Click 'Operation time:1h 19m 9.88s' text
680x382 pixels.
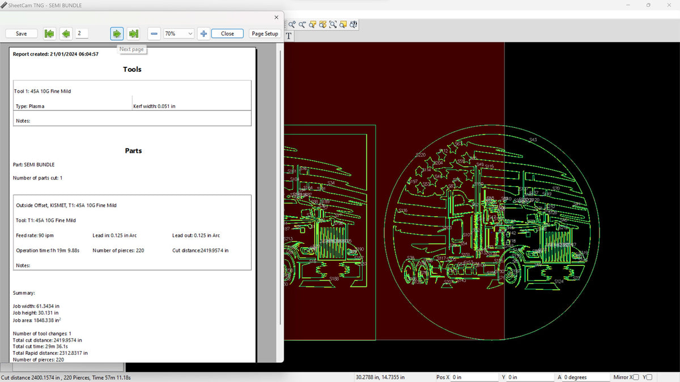coord(48,250)
